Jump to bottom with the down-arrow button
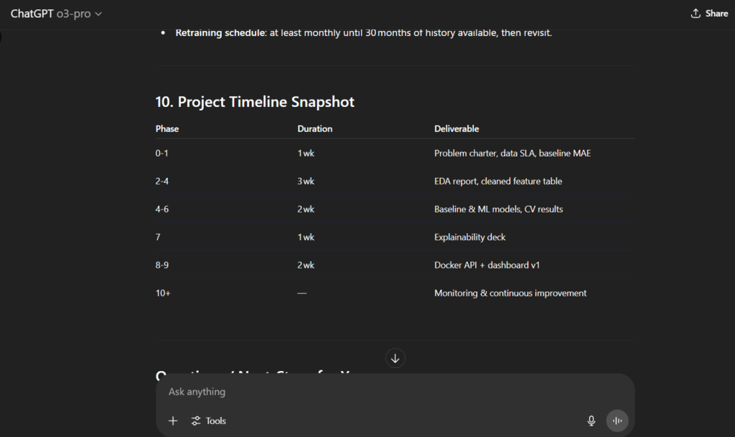The width and height of the screenshot is (735, 437). point(395,358)
